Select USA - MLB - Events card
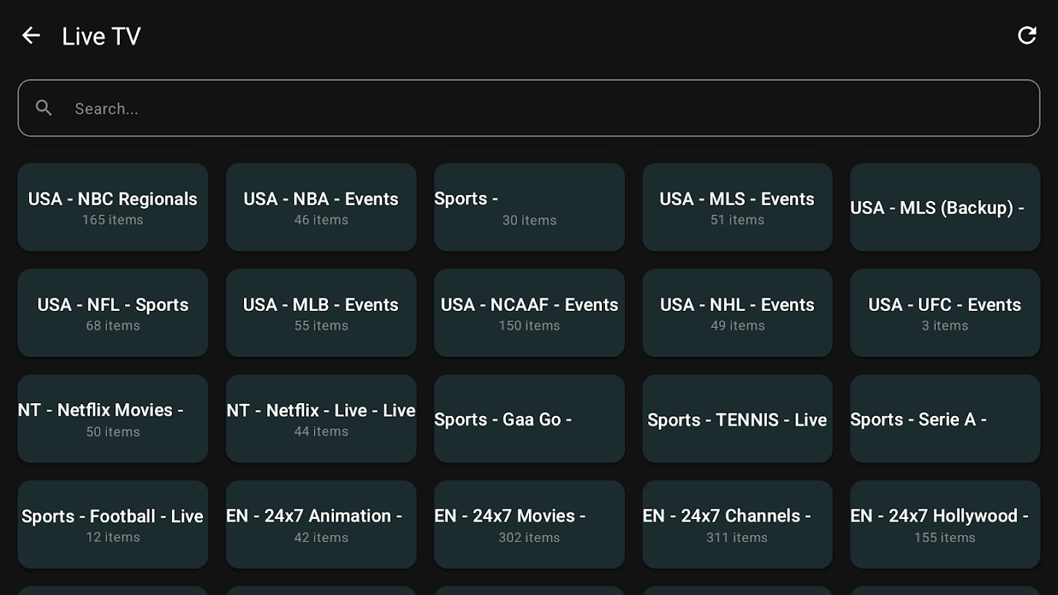 click(x=321, y=313)
